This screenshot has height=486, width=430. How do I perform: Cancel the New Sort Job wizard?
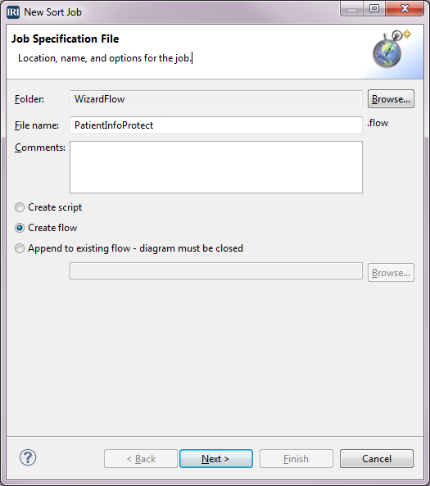[x=377, y=458]
